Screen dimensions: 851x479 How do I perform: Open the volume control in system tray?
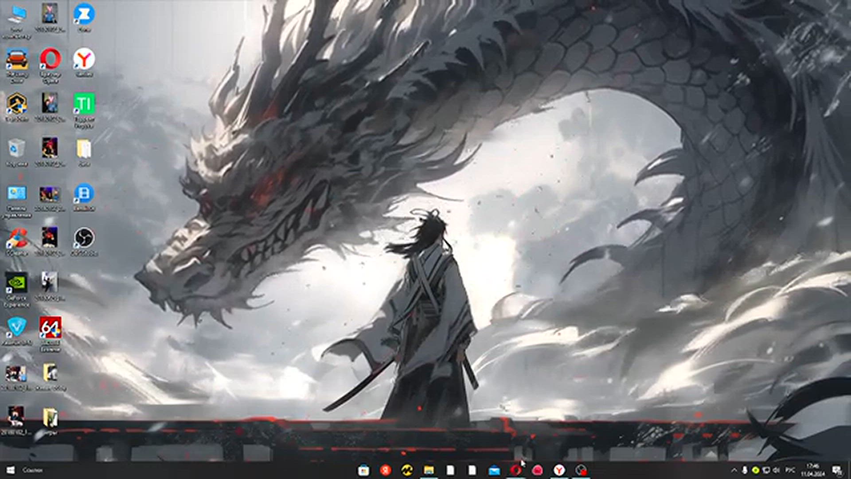coord(777,470)
